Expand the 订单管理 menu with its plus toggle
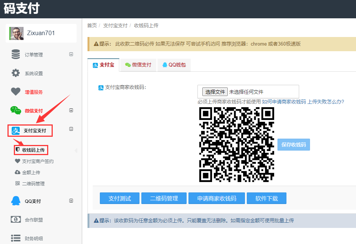This screenshot has height=244, width=356. point(71,54)
